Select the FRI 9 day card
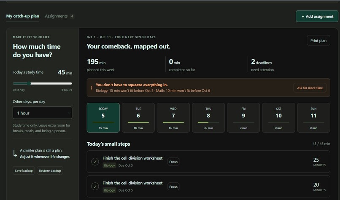Screen dimensions: 340x200 243,117
